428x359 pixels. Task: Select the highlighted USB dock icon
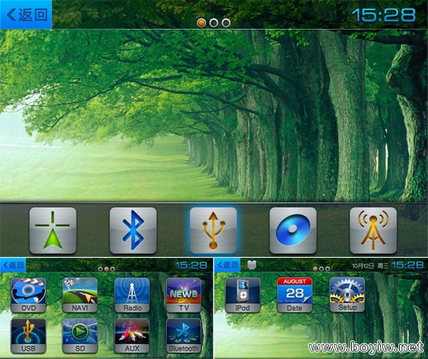pos(213,230)
